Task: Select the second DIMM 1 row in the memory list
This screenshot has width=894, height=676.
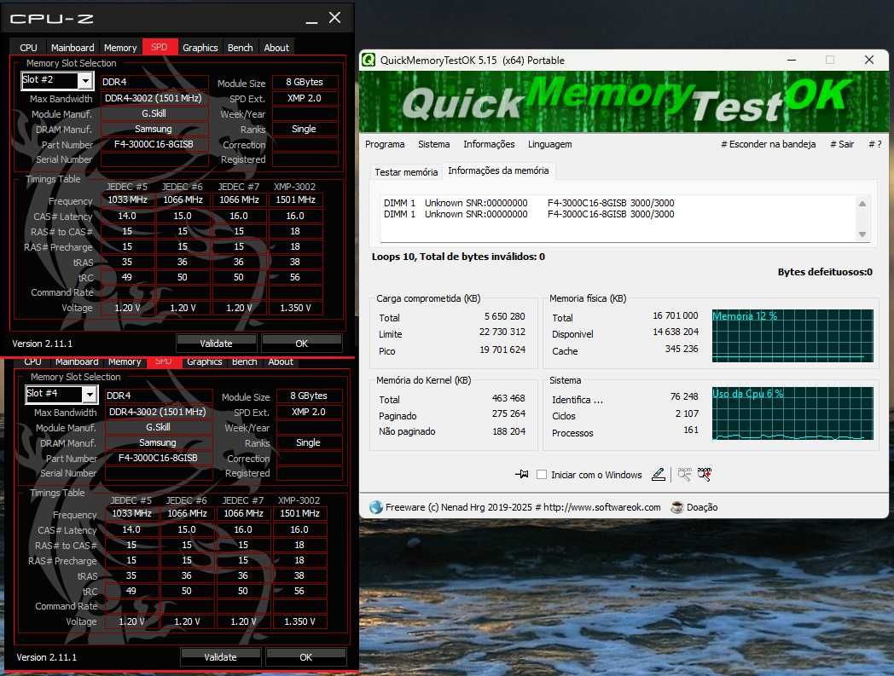Action: 529,214
